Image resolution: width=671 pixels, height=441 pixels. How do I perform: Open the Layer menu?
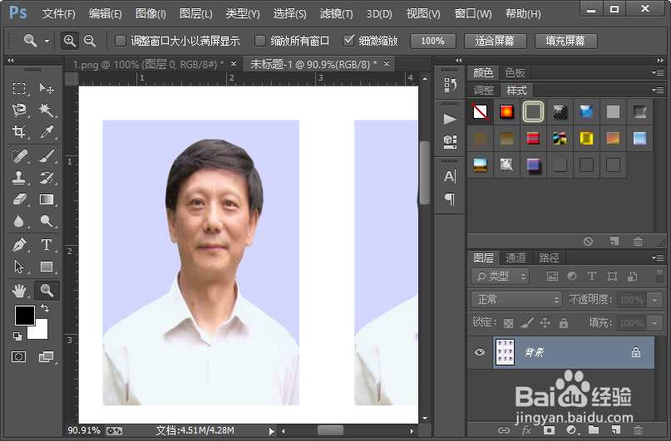(195, 14)
